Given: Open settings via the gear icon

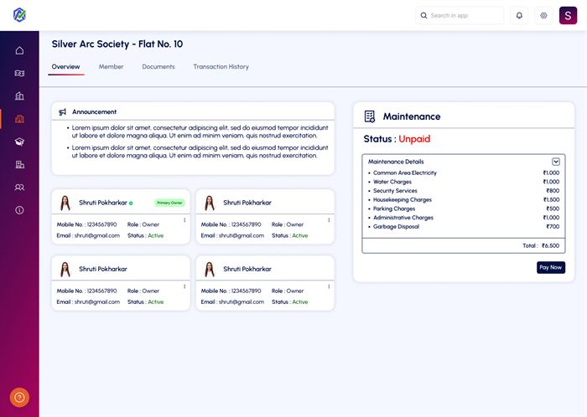Looking at the screenshot, I should coord(543,15).
